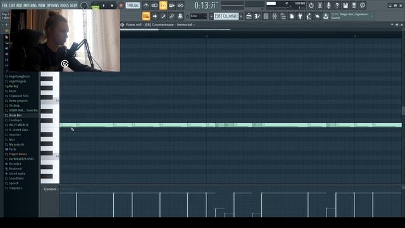Open the Mixer icon
This screenshot has width=405, height=228.
(x=275, y=16)
